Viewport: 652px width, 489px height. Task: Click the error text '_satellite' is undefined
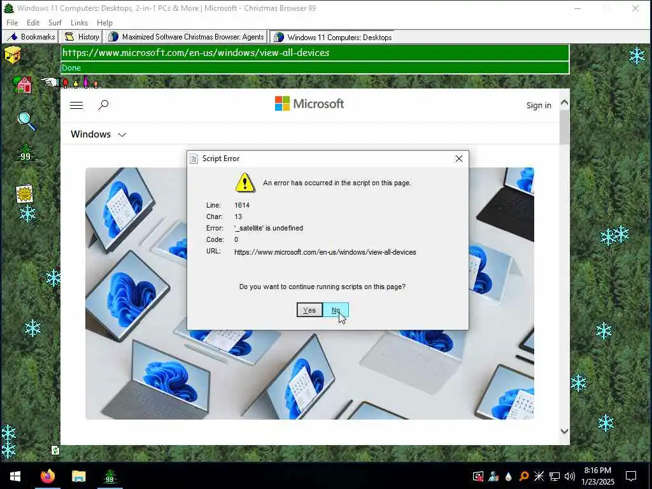click(269, 228)
